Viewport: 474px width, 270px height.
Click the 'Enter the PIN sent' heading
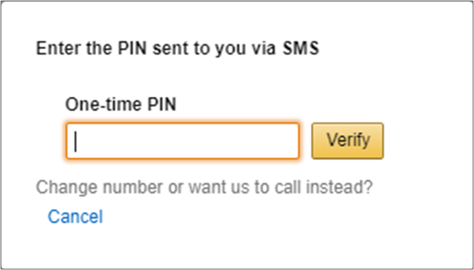click(177, 48)
